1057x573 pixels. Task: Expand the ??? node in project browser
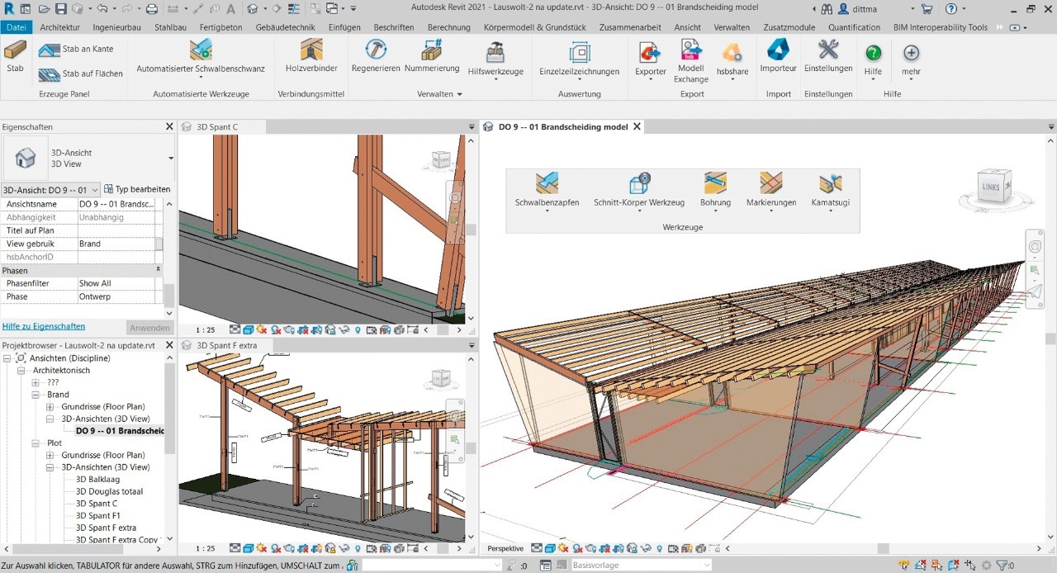tap(36, 383)
